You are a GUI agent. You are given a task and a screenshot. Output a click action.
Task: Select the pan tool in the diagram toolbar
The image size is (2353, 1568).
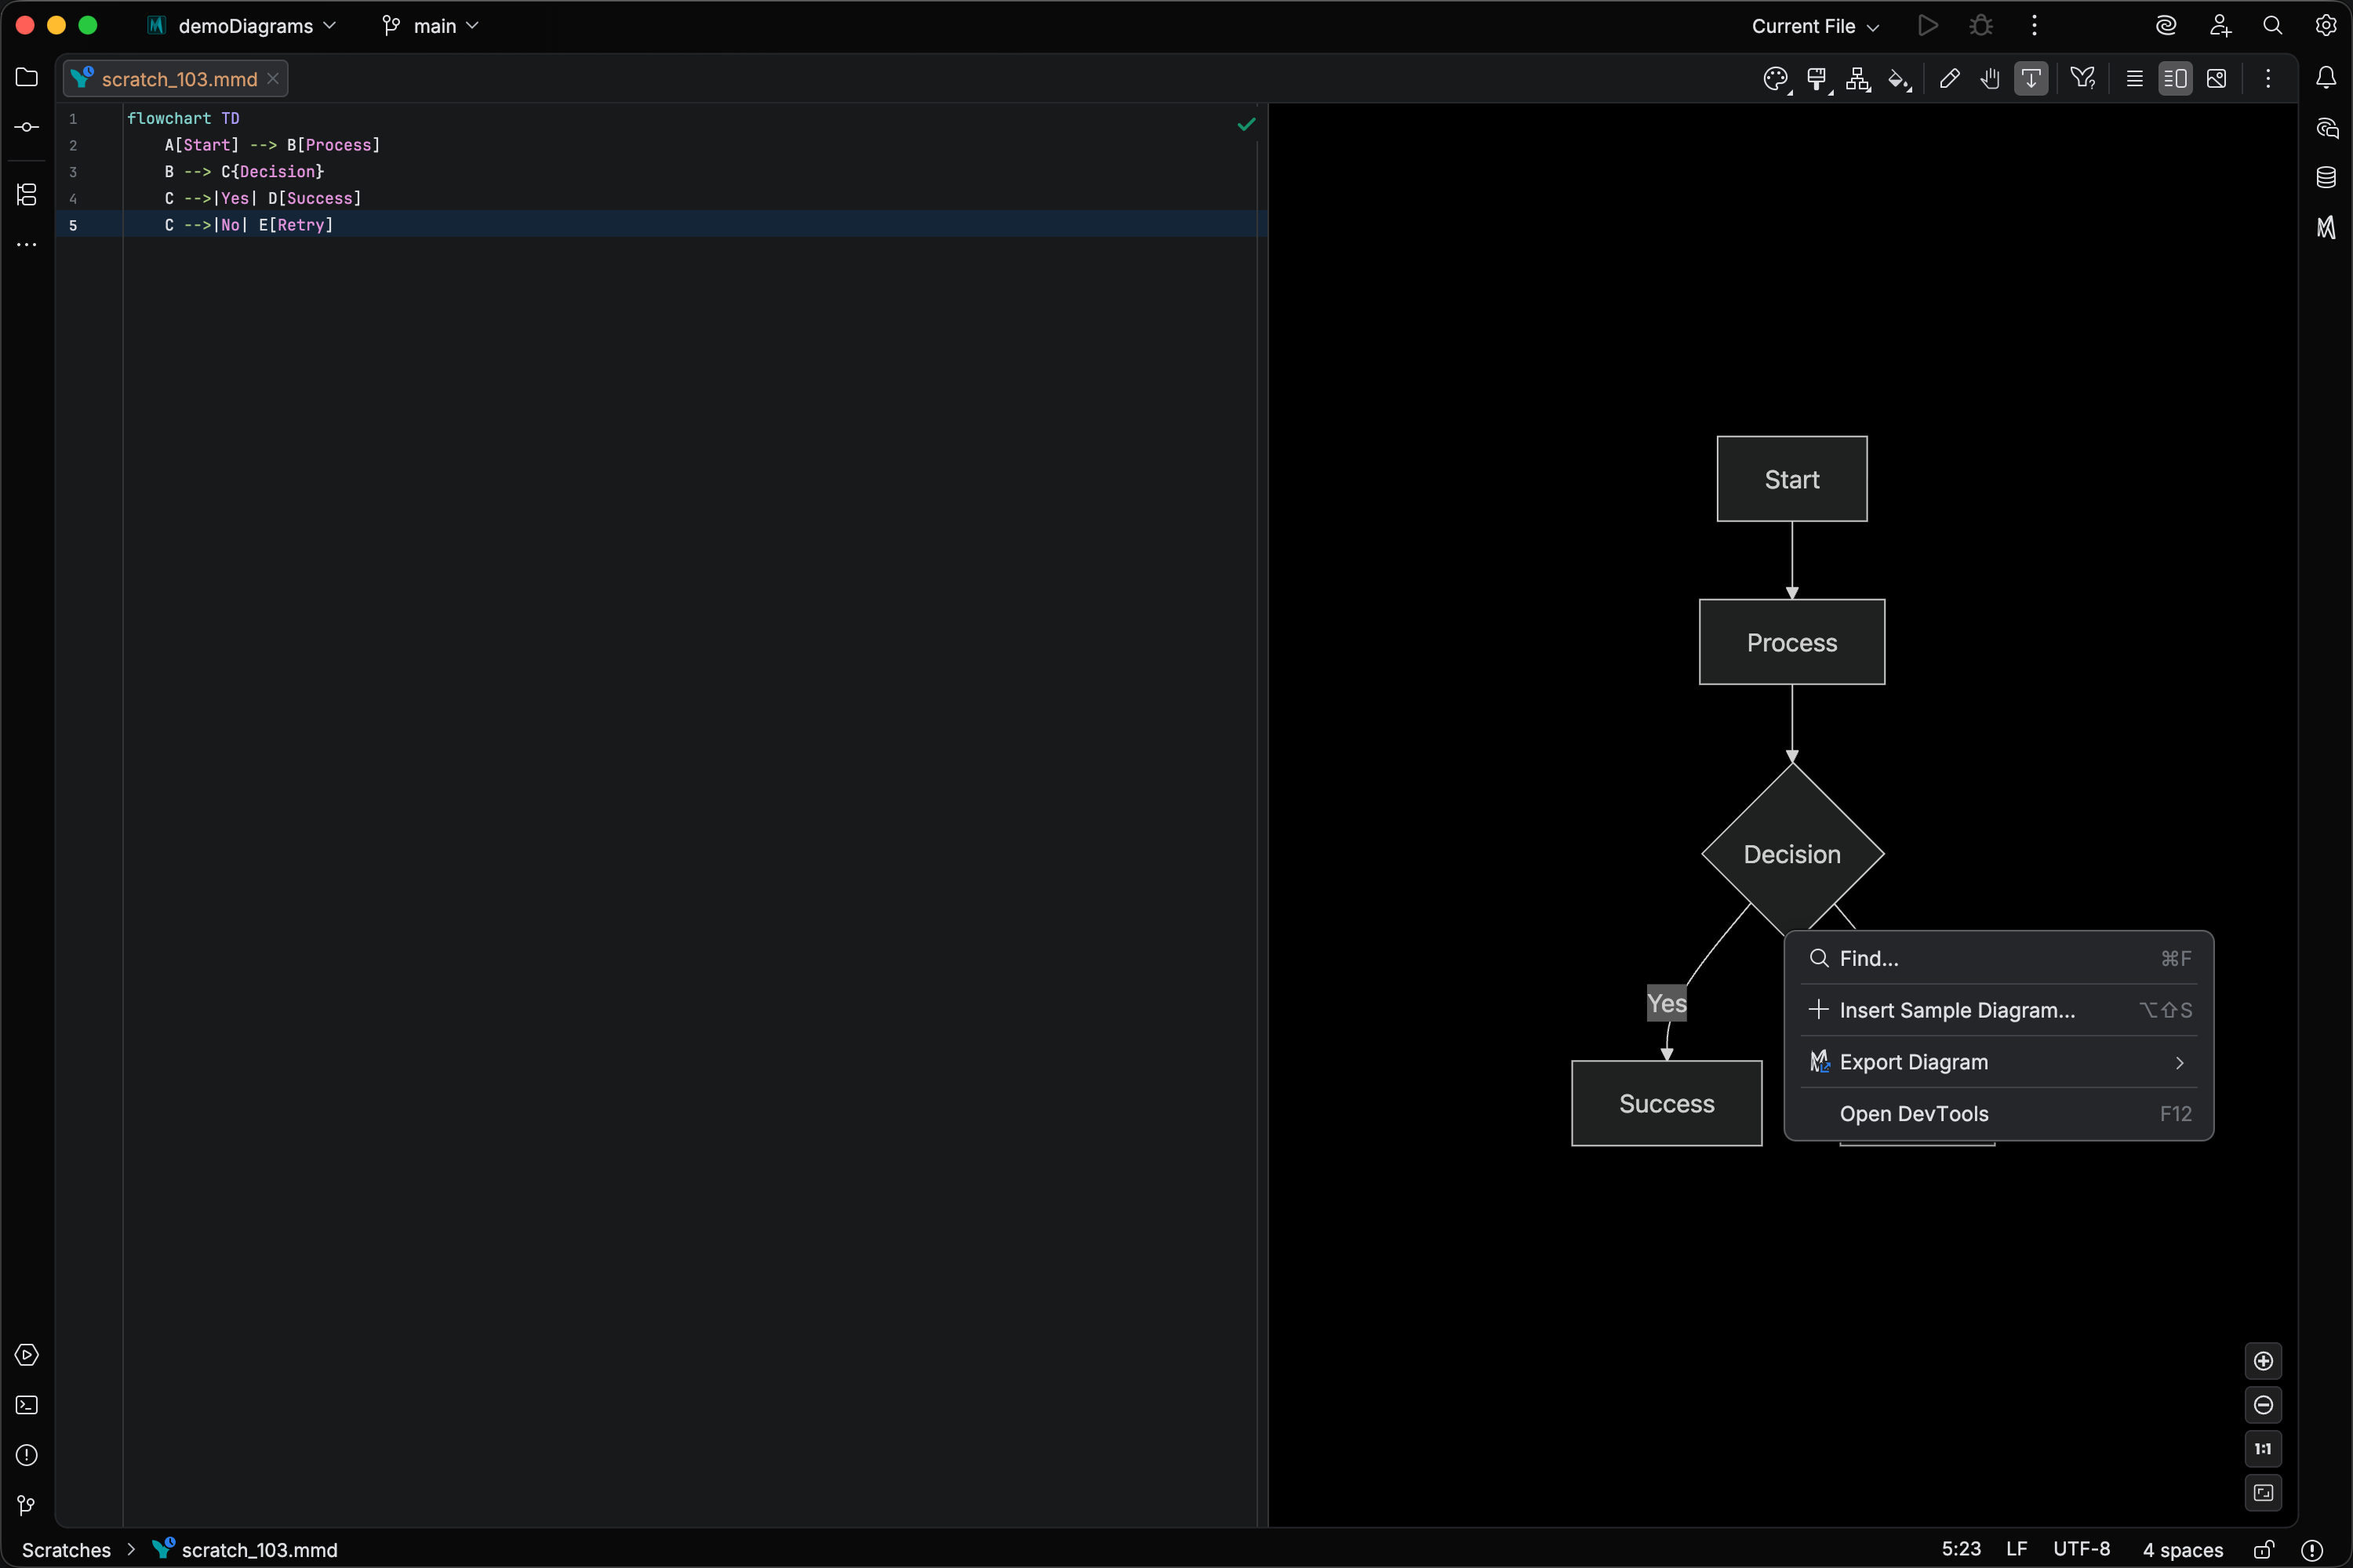point(1990,79)
